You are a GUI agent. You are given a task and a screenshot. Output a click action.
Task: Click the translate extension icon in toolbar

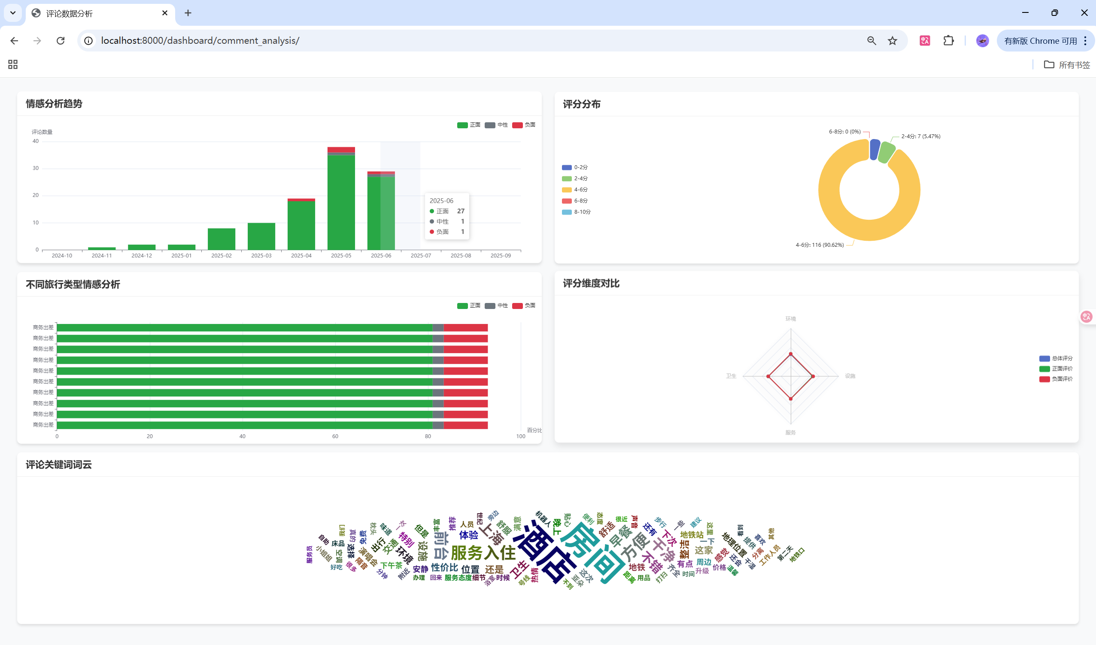pyautogui.click(x=925, y=41)
